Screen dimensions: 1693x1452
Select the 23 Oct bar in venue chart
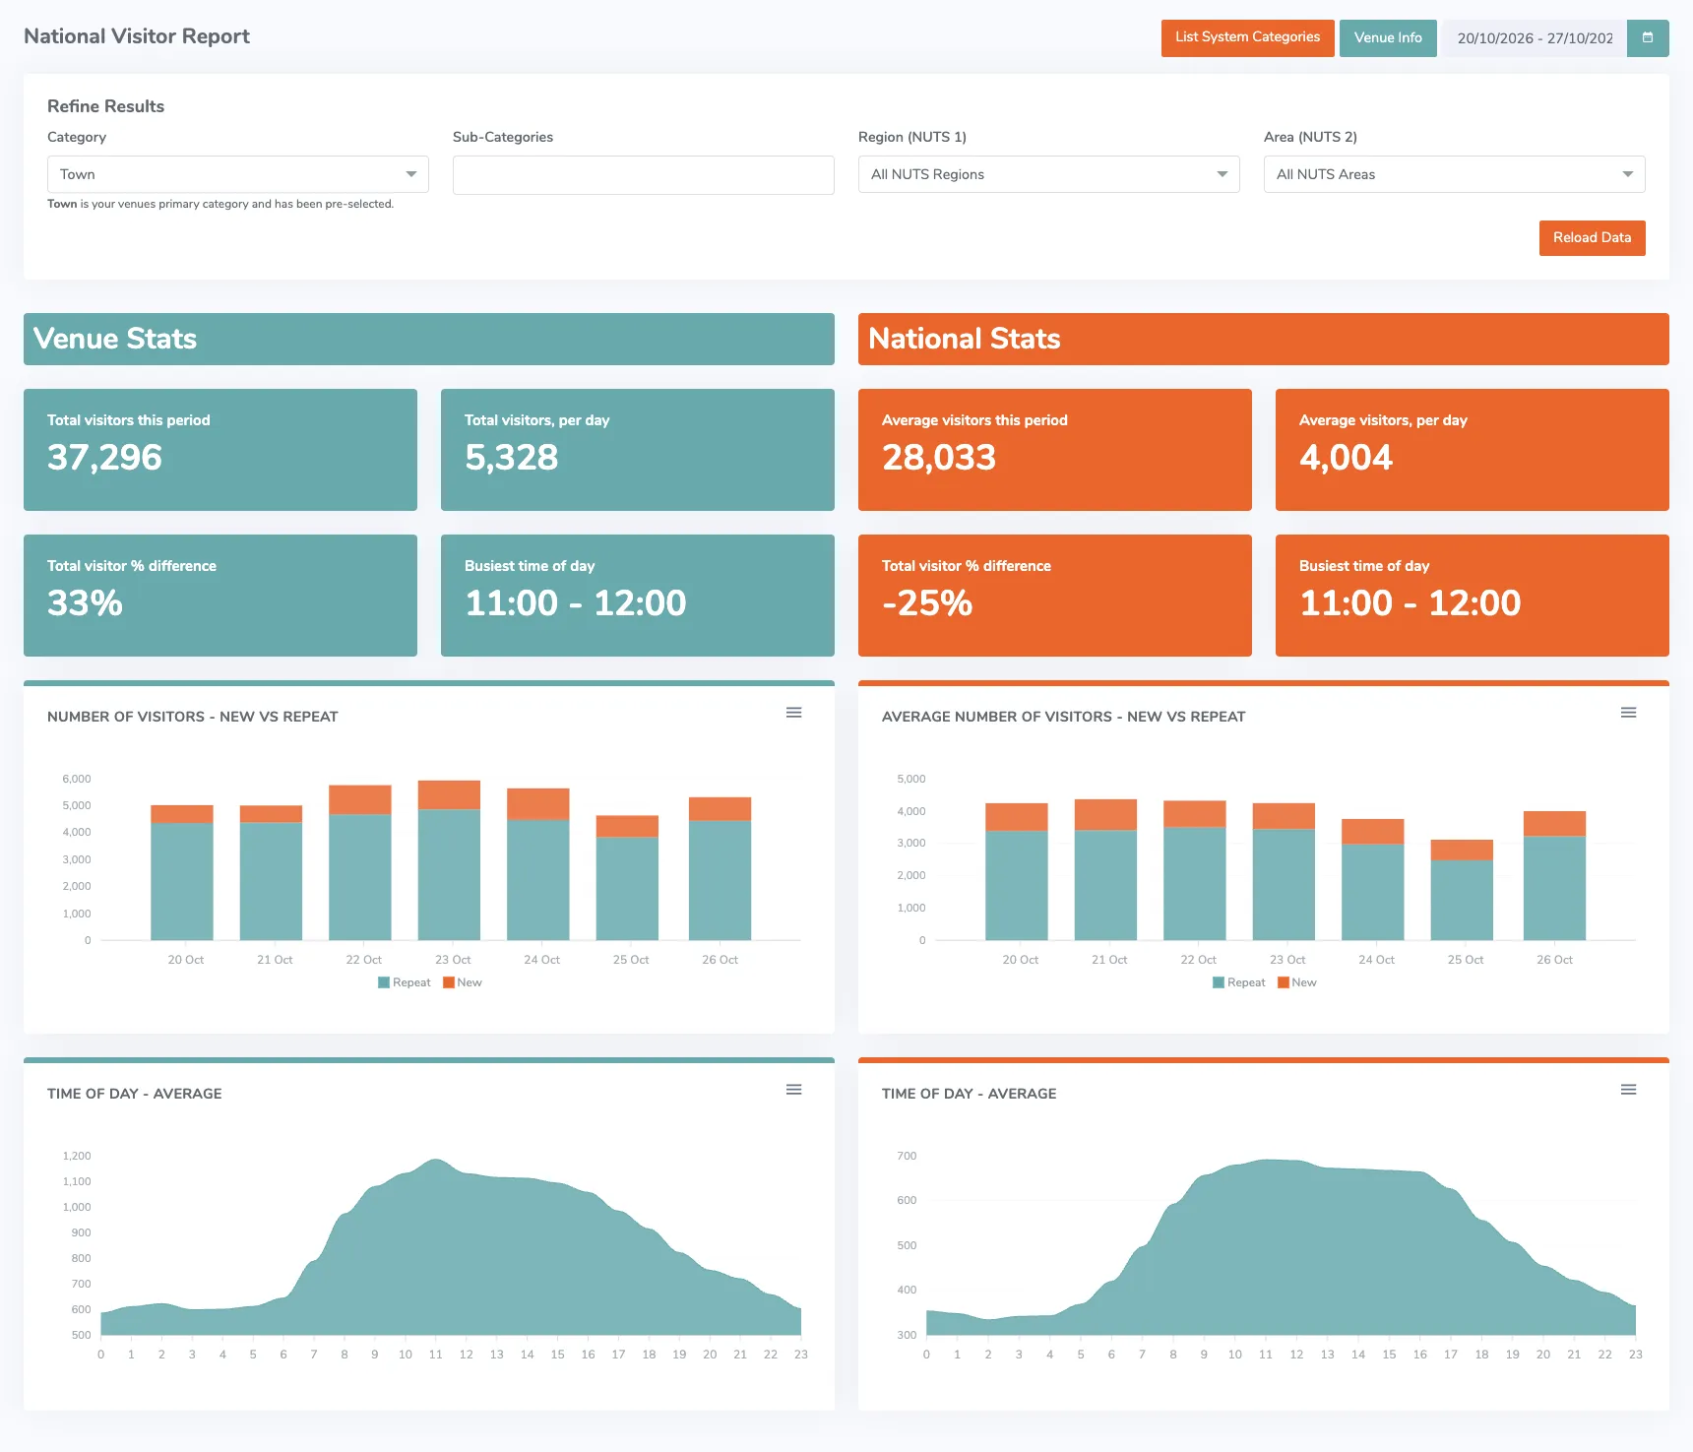coord(449,860)
